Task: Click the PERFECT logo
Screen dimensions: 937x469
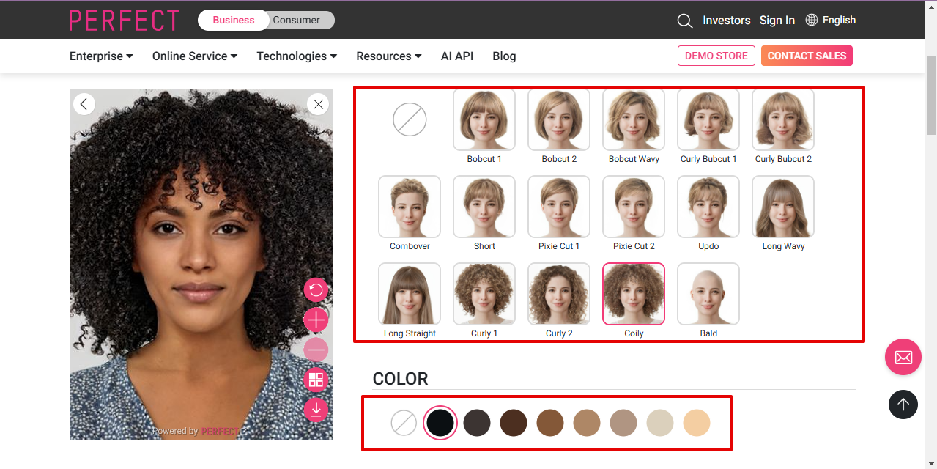Action: point(125,20)
